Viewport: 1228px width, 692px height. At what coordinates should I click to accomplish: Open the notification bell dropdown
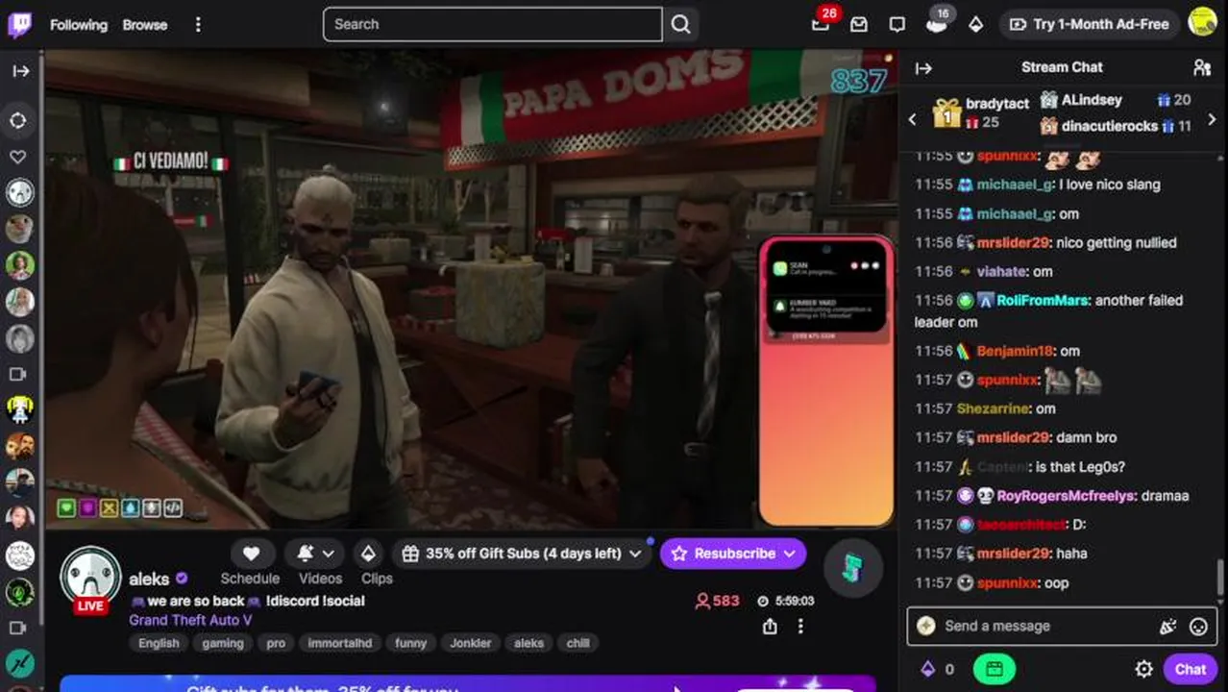pos(315,554)
